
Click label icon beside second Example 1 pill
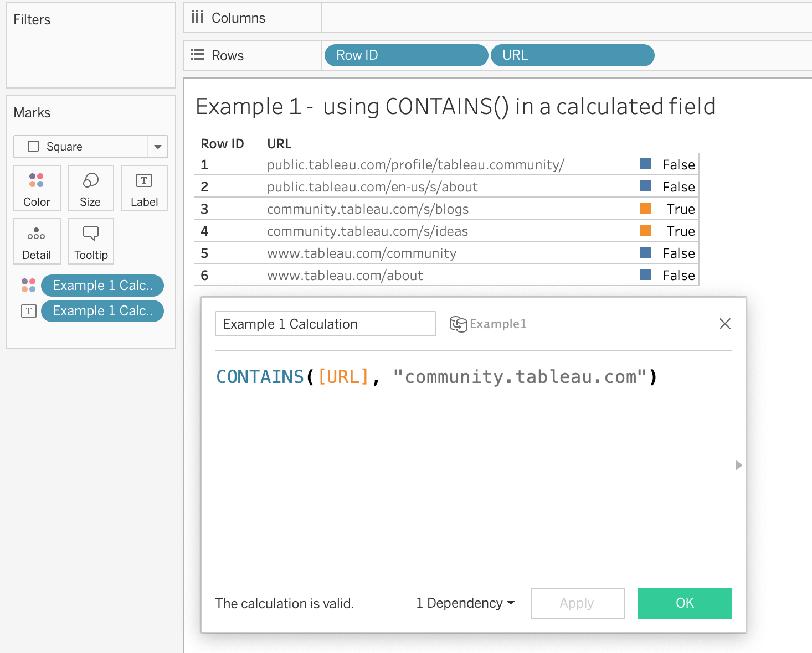coord(28,311)
